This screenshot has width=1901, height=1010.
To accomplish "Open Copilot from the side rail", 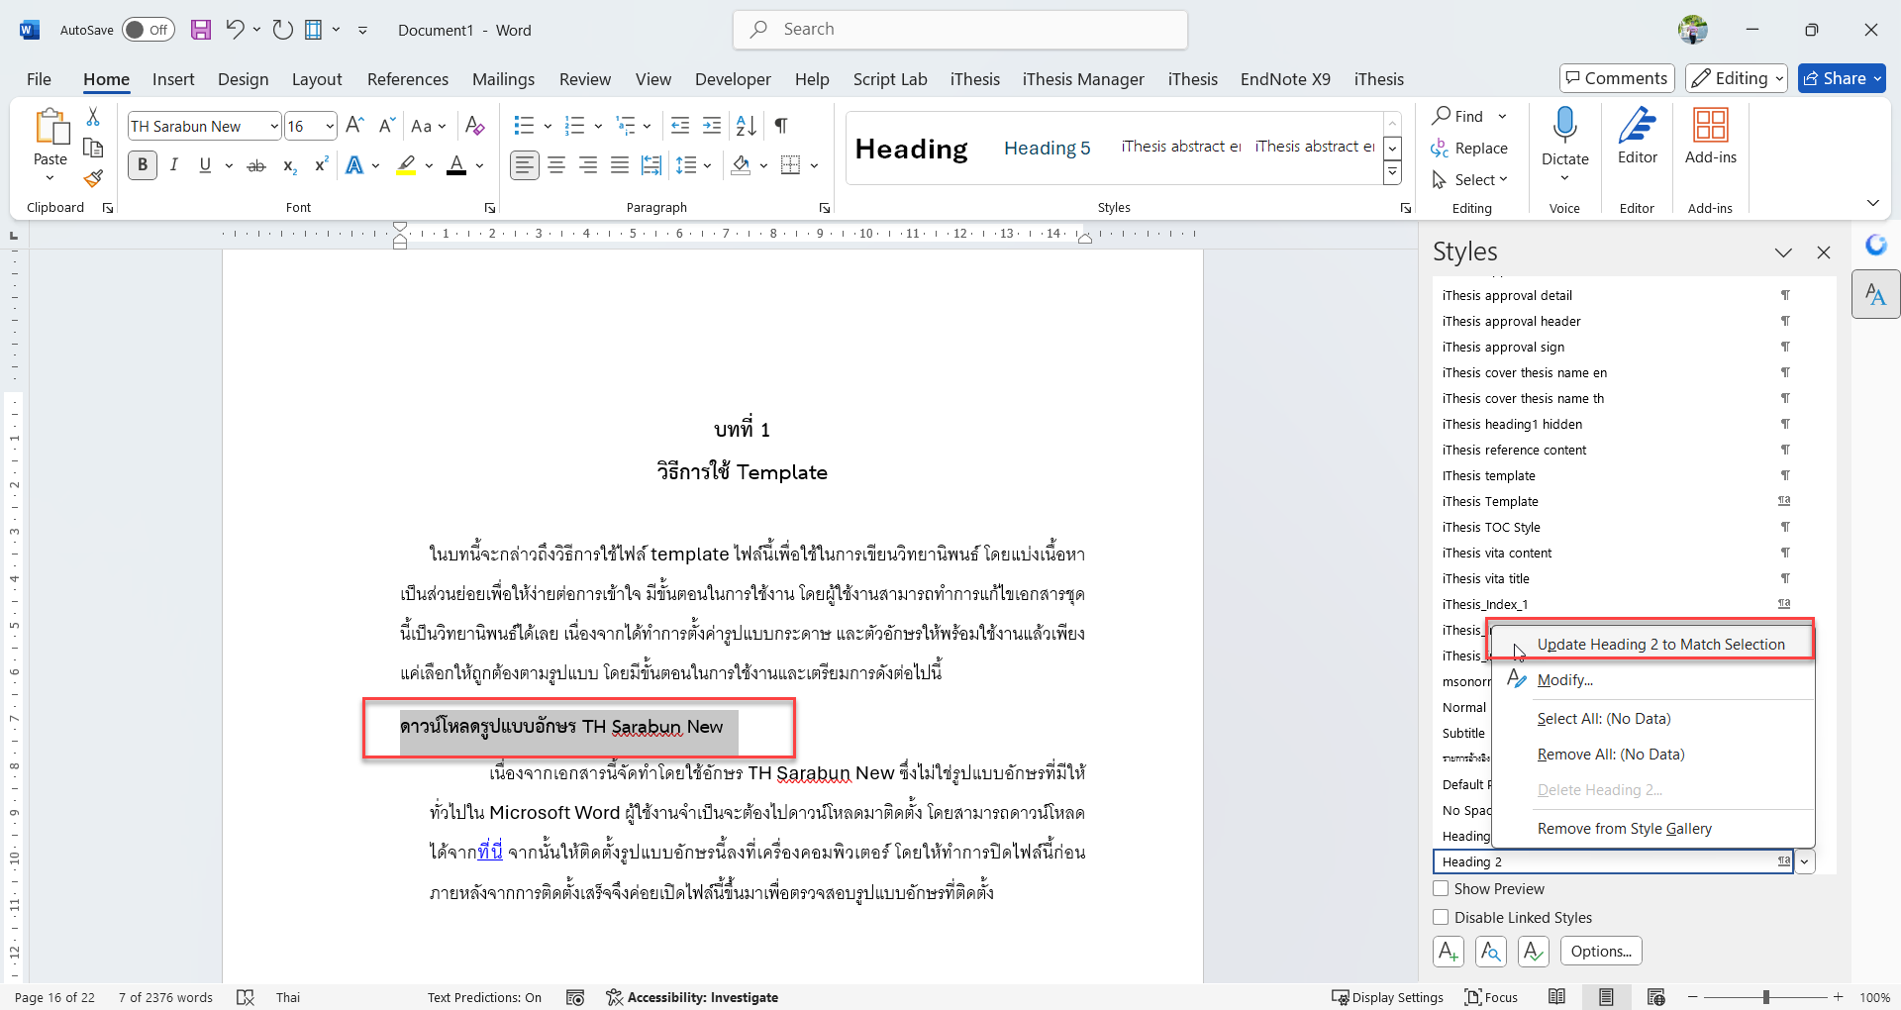I will tap(1876, 245).
